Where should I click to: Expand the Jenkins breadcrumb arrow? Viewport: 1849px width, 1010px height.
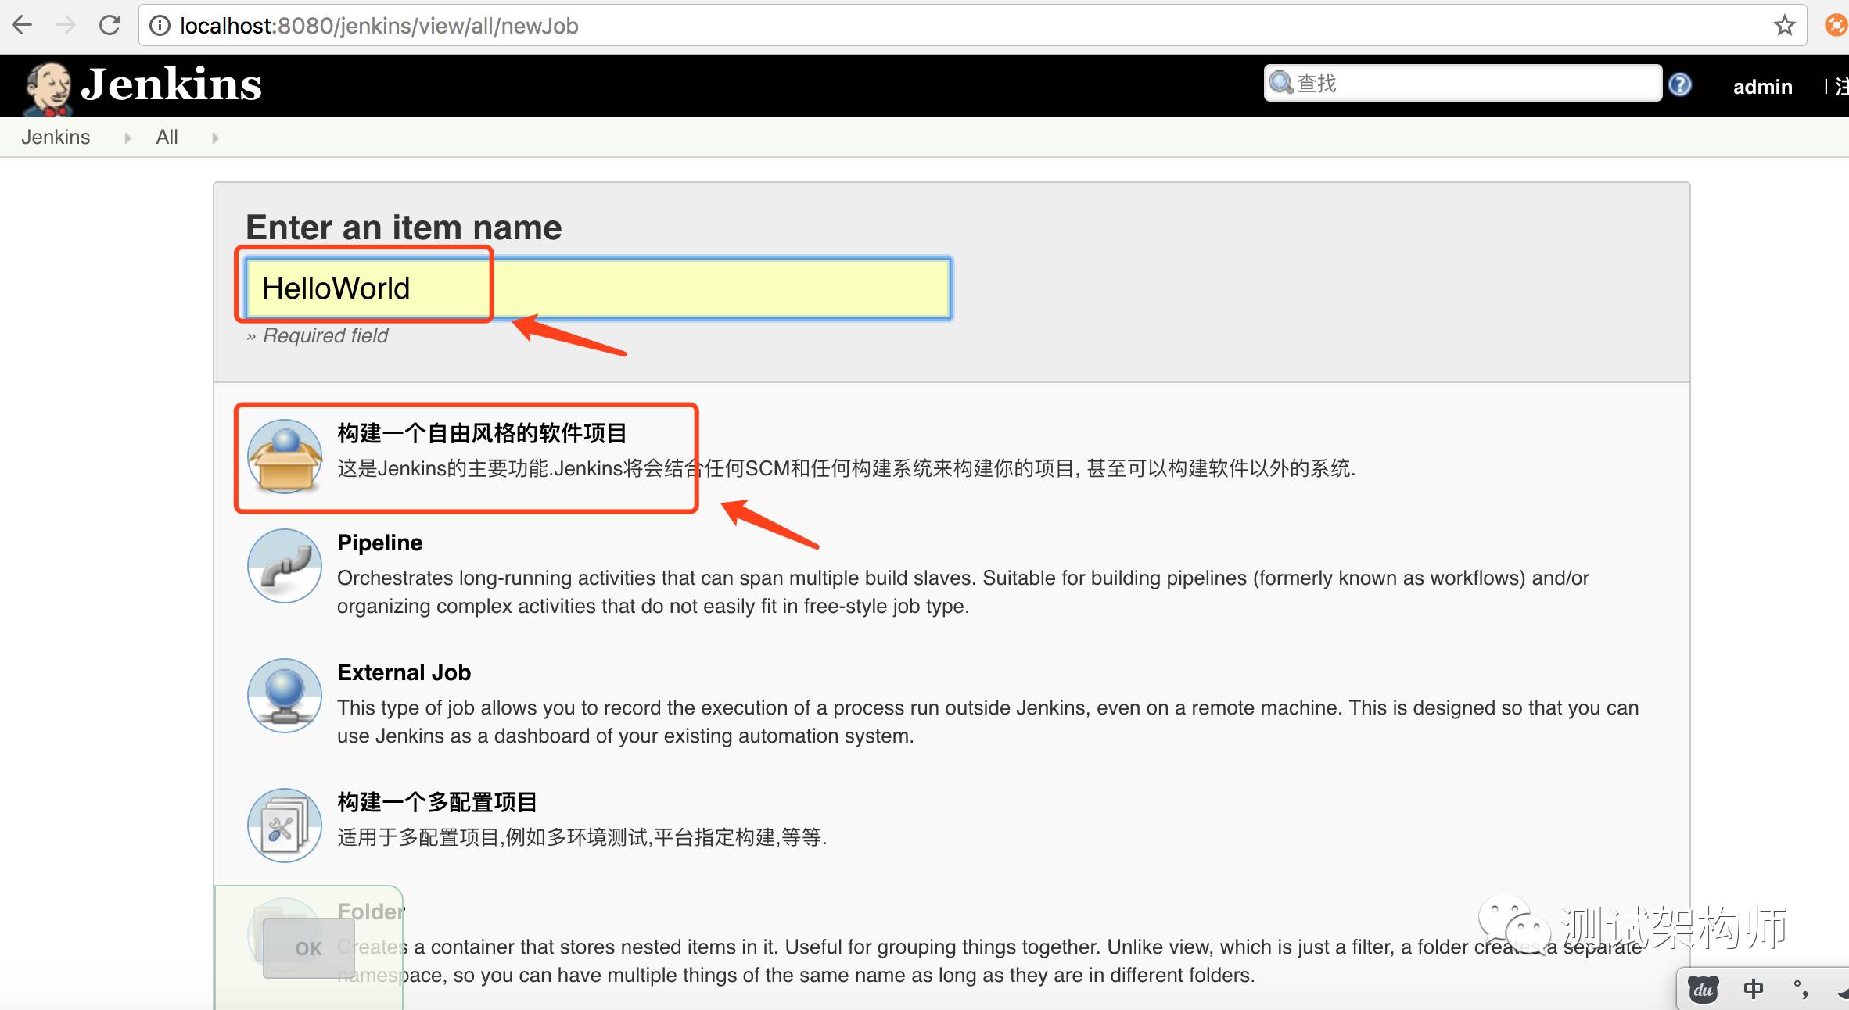127,138
